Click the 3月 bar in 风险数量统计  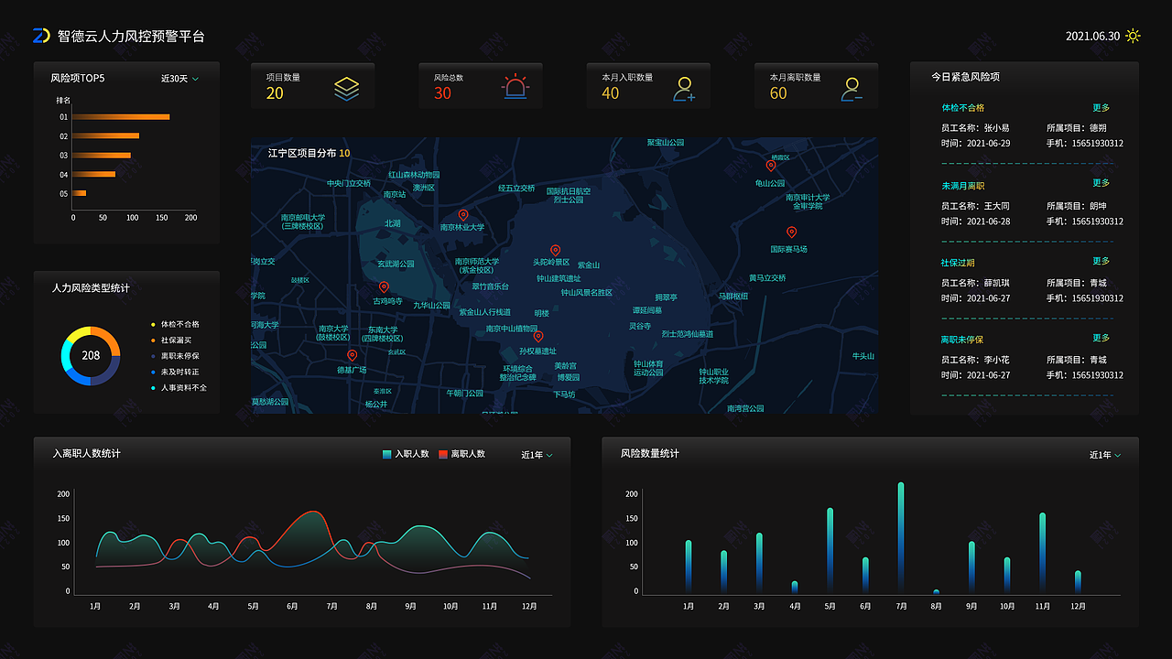759,564
